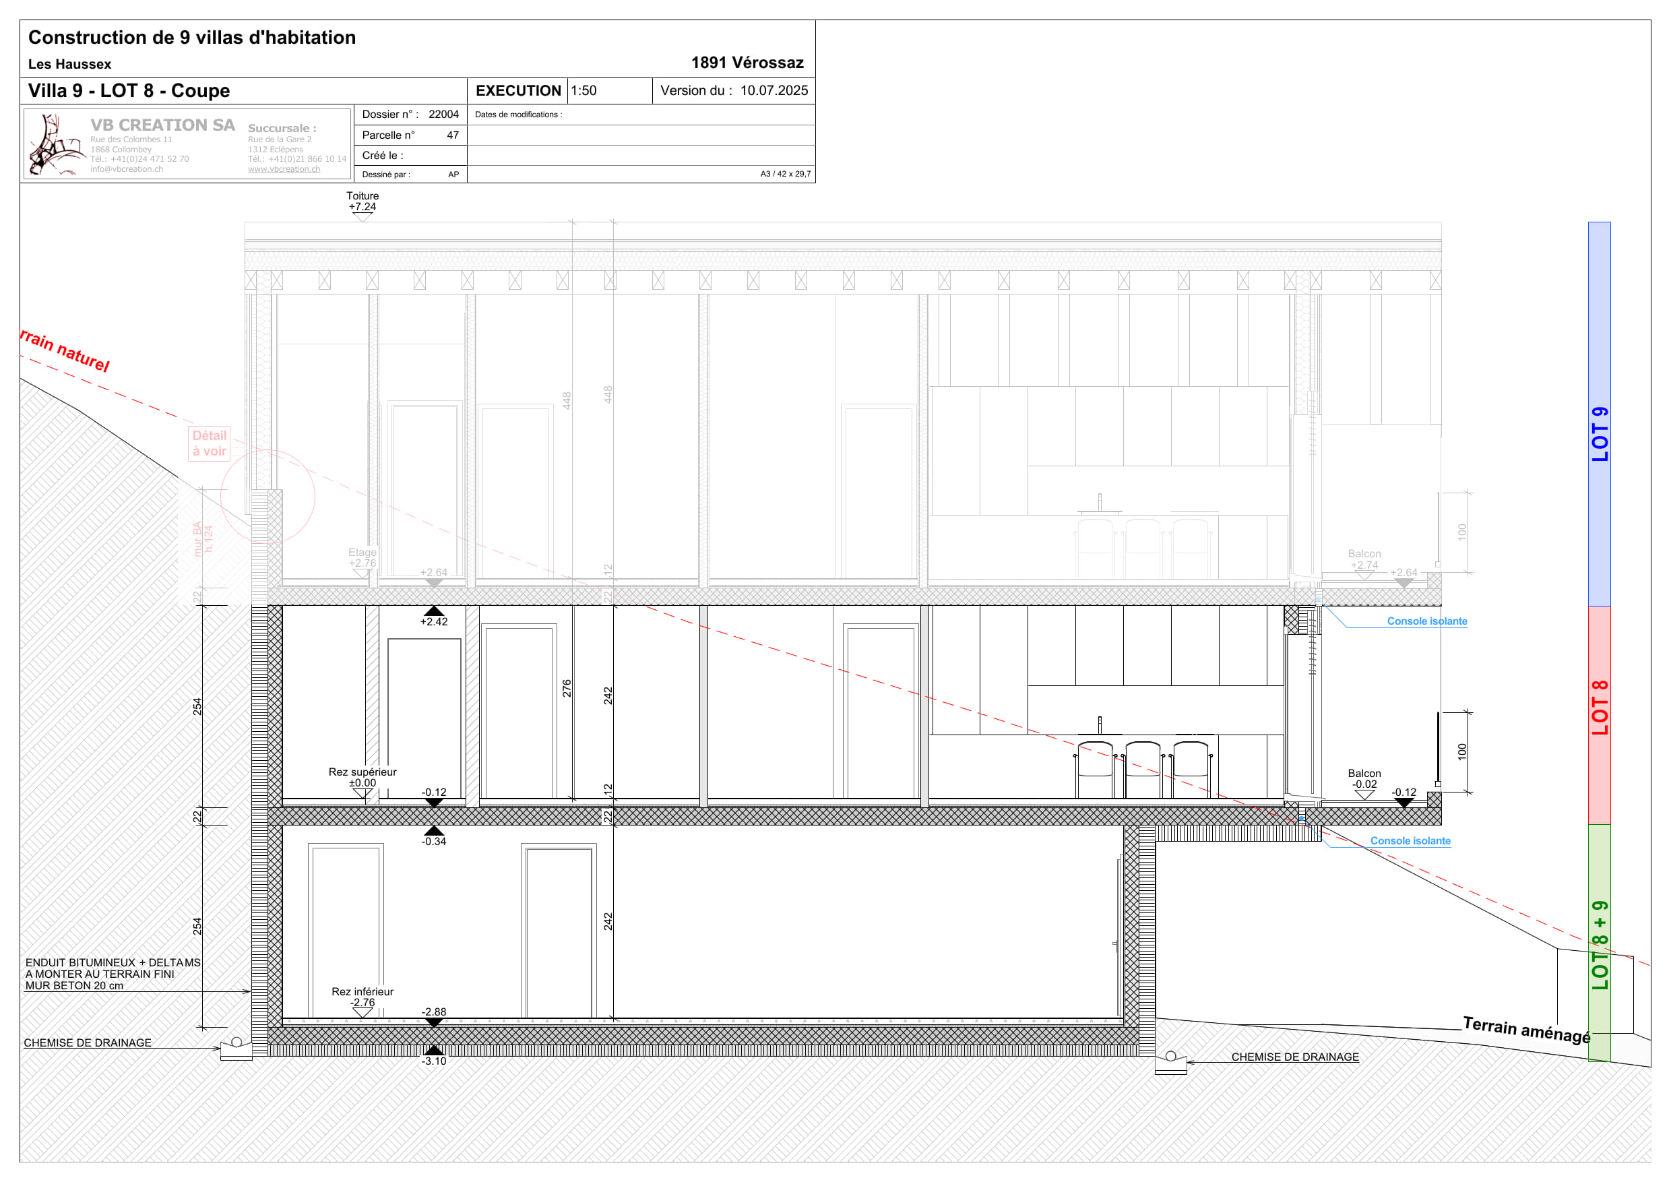Image resolution: width=1671 pixels, height=1182 pixels.
Task: Click the Balcon -0.02 level marker
Action: 1364,795
